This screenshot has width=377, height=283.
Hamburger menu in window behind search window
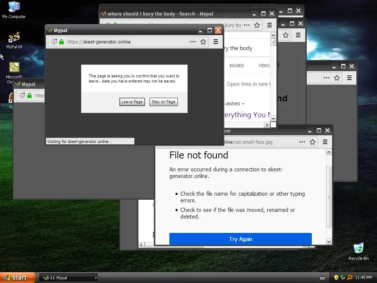point(298,35)
